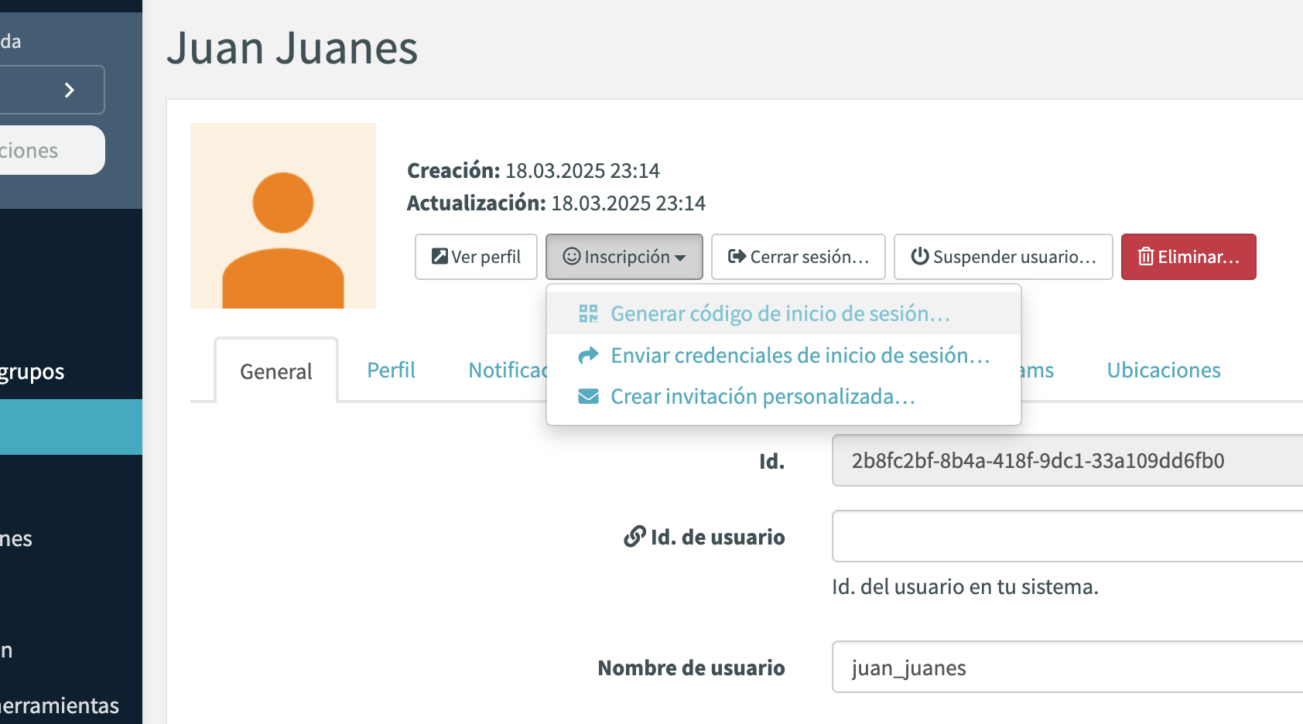The image size is (1303, 724).
Task: Click the external link icon on Ver perfil
Action: pyautogui.click(x=439, y=256)
